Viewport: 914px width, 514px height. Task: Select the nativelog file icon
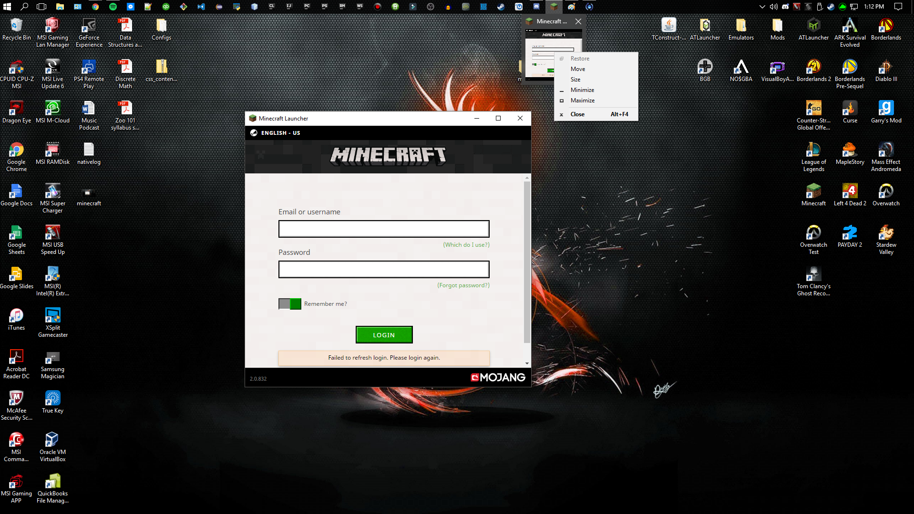(89, 153)
